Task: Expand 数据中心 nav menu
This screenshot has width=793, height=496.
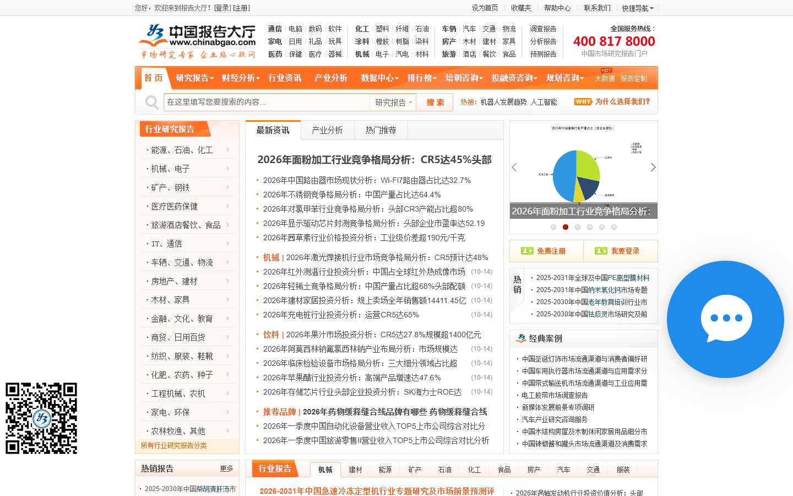Action: (379, 78)
